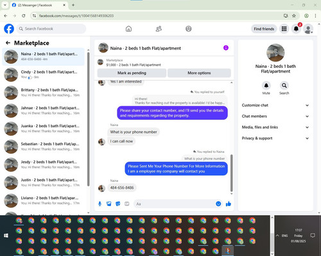Viewport: 321px width, 256px height.
Task: Click the back arrow beside Marketplace
Action: [8, 43]
